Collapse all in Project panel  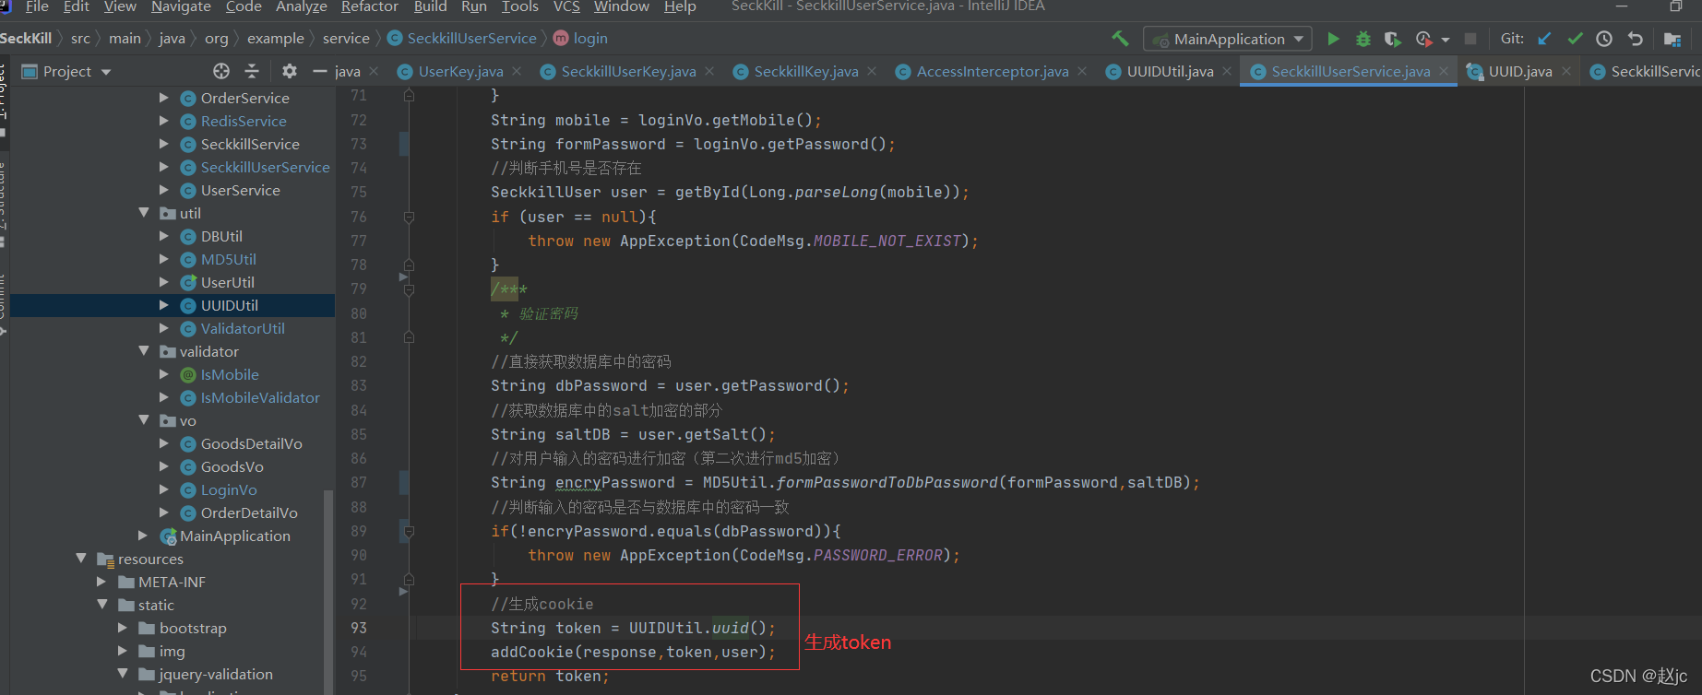251,71
